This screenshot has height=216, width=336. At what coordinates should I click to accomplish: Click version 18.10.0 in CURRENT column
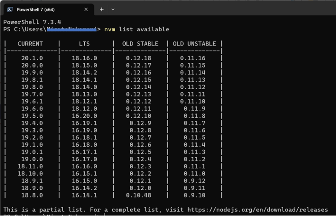coord(30,174)
